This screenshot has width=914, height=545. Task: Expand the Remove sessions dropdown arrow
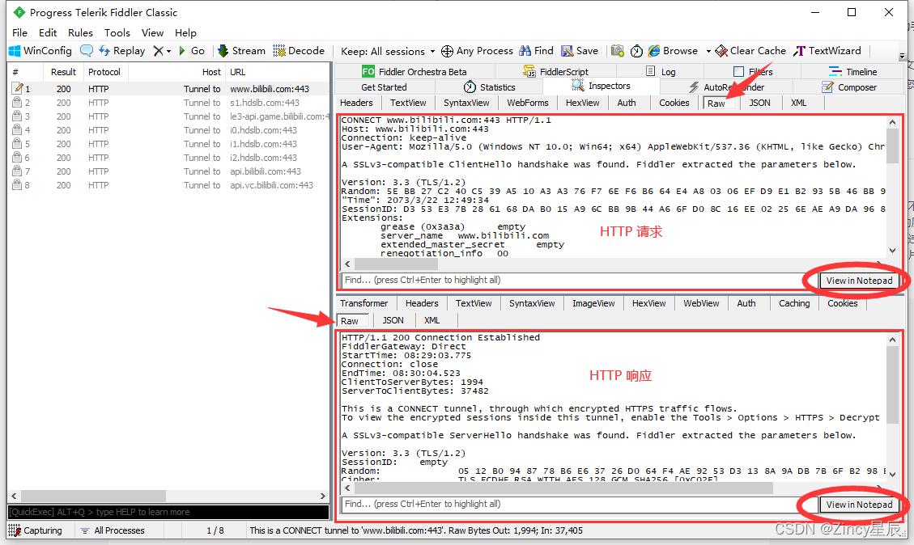click(x=168, y=51)
